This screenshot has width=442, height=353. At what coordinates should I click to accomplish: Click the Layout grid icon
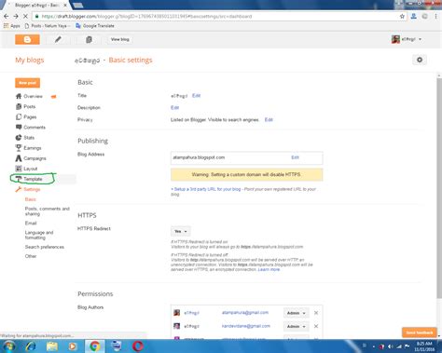click(x=19, y=169)
